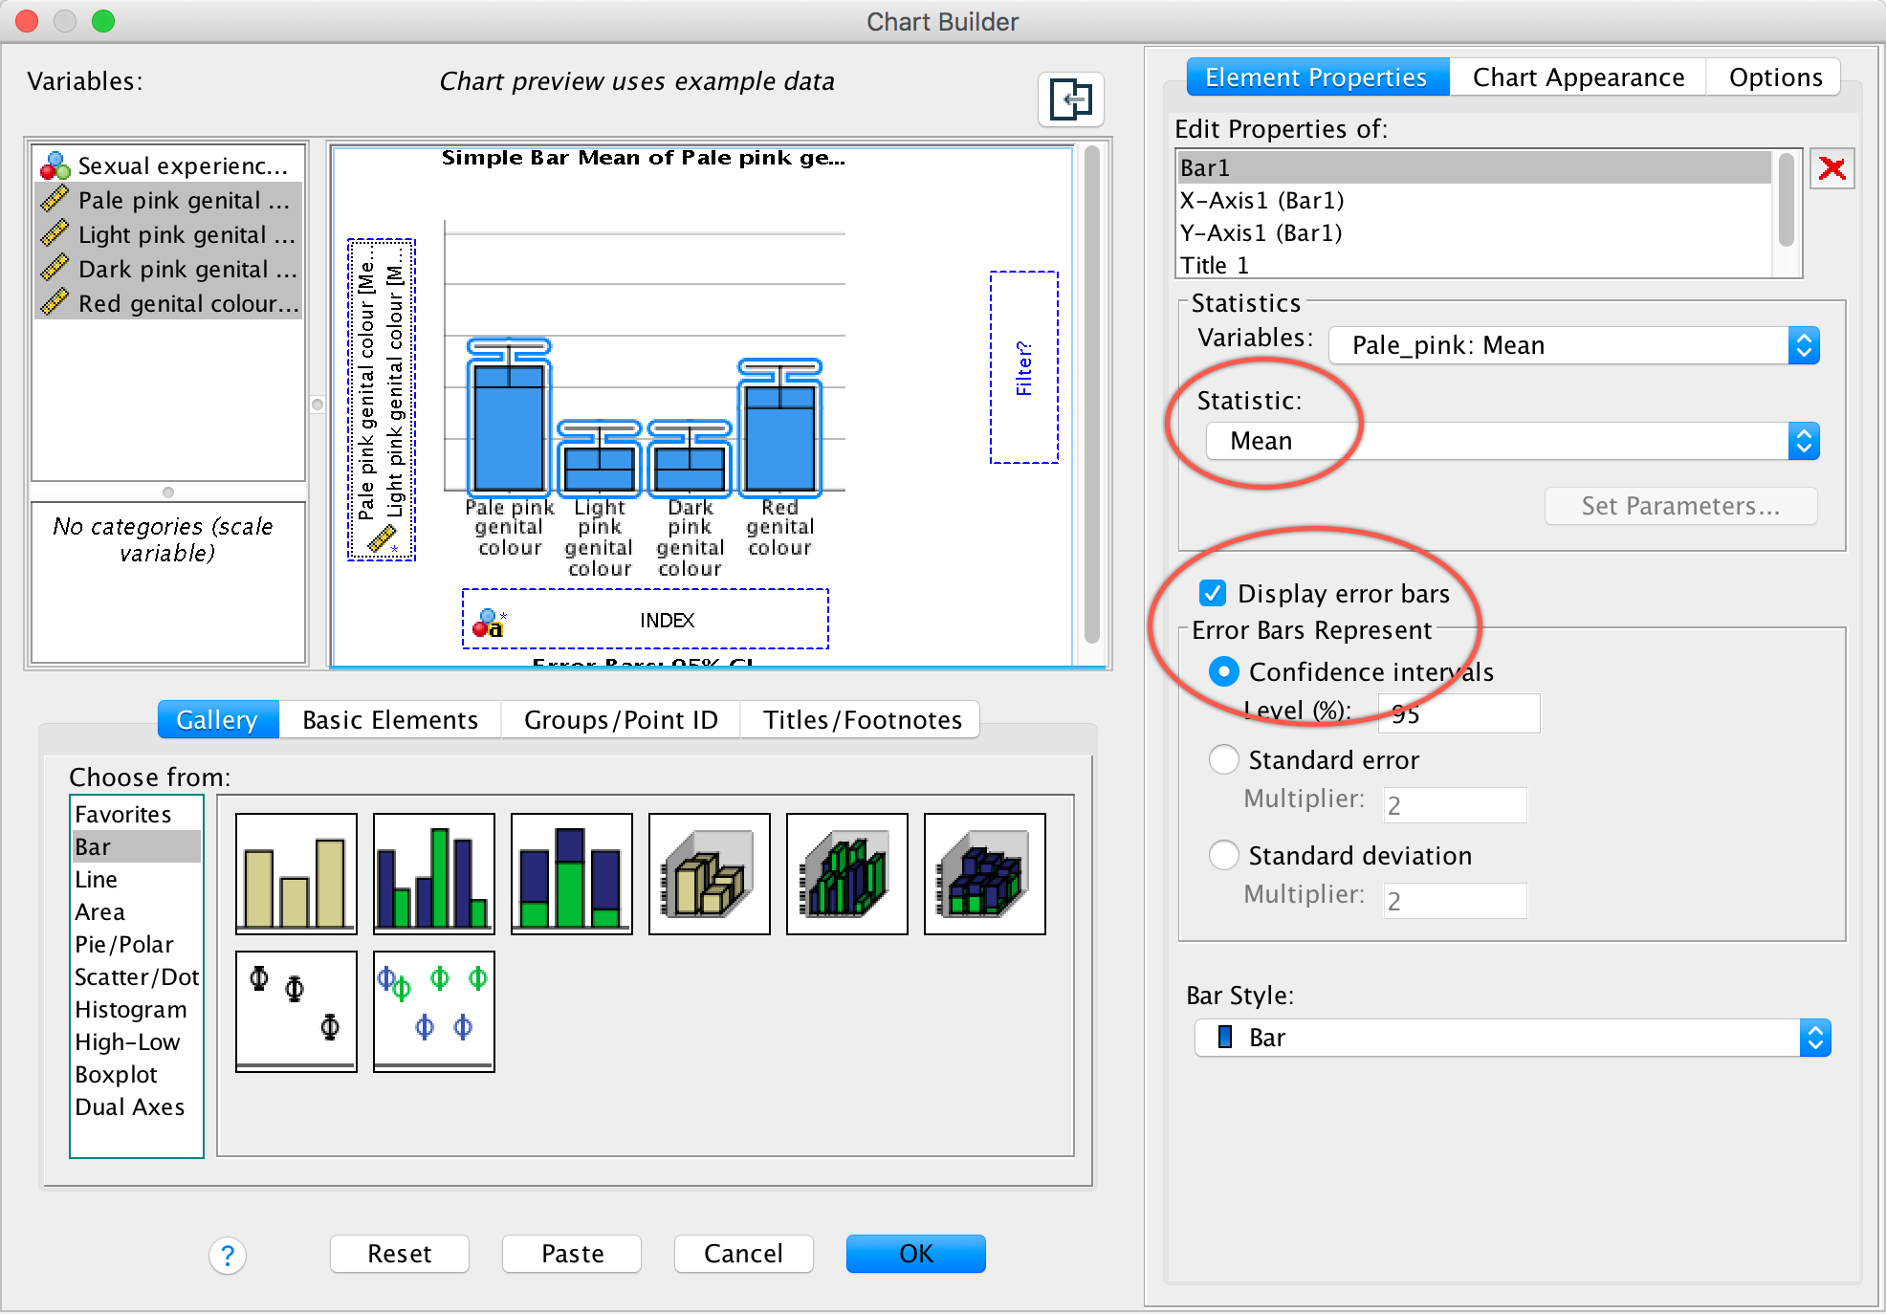The image size is (1886, 1314).
Task: Choose the clustered error bar icon
Action: coord(433,1011)
